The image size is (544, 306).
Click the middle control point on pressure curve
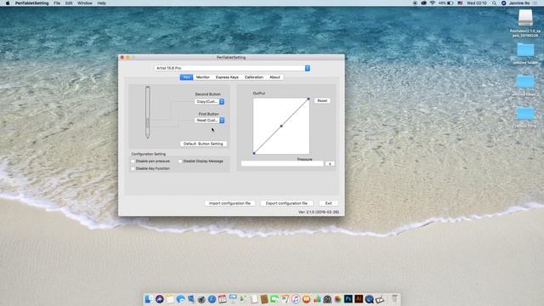pos(281,126)
